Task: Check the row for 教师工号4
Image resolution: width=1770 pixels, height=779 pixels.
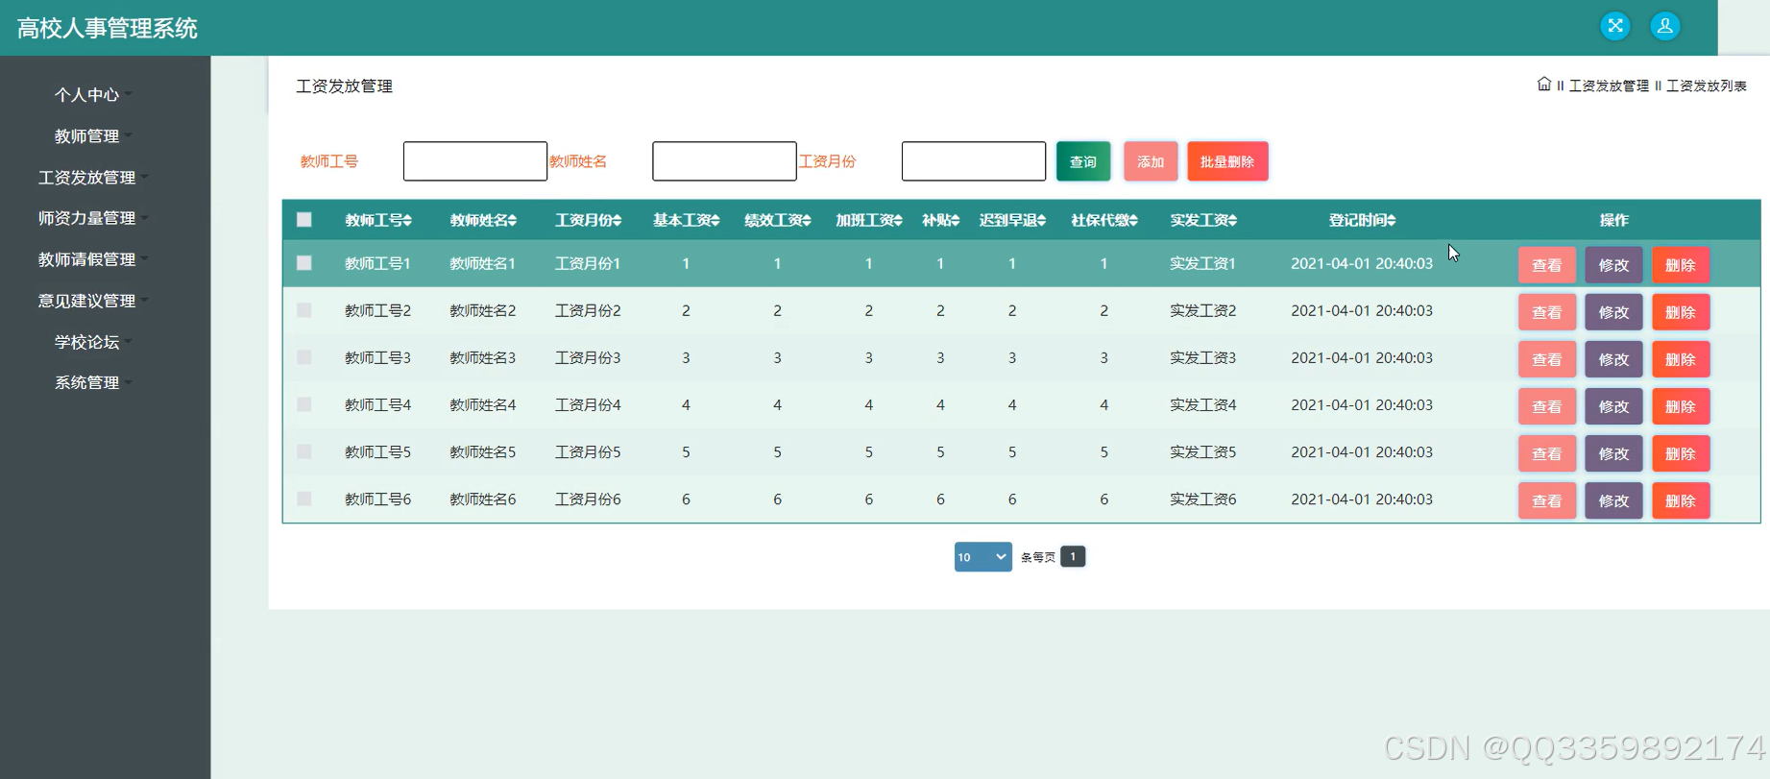Action: point(304,404)
